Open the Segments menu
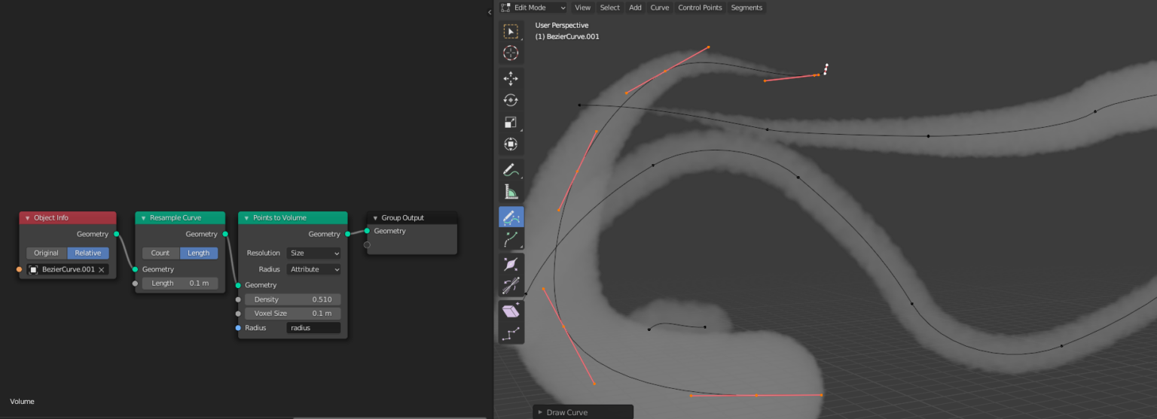Image resolution: width=1157 pixels, height=419 pixels. (x=746, y=8)
